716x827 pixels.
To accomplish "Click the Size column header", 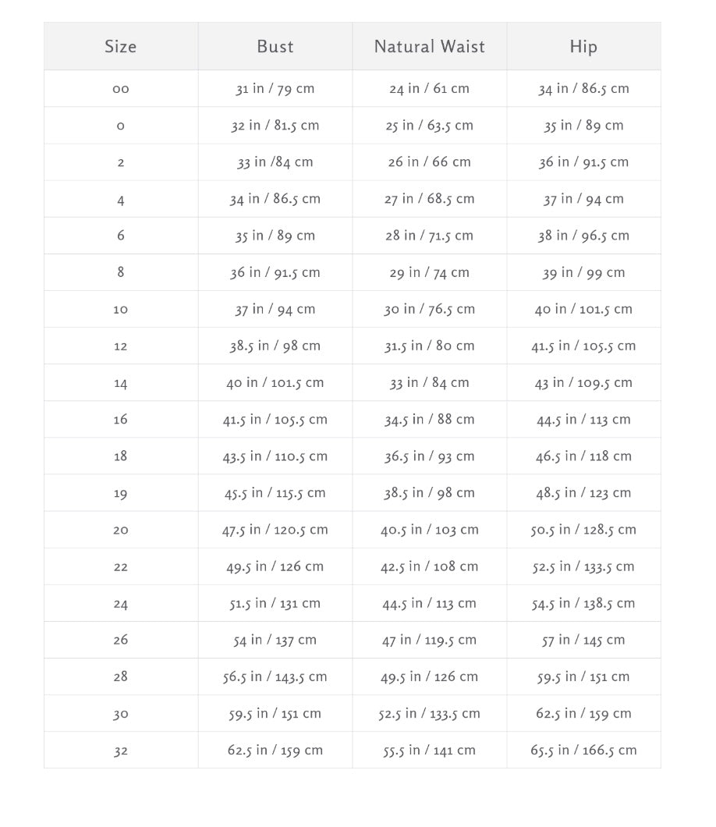I will click(121, 46).
